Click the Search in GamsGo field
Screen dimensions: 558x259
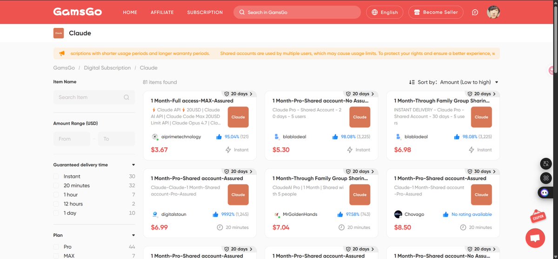click(297, 12)
